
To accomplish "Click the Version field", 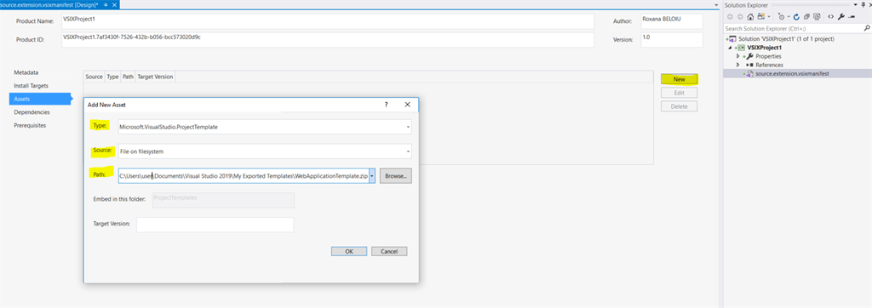I will pyautogui.click(x=671, y=40).
